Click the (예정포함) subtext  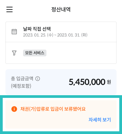pyautogui.click(x=21, y=86)
